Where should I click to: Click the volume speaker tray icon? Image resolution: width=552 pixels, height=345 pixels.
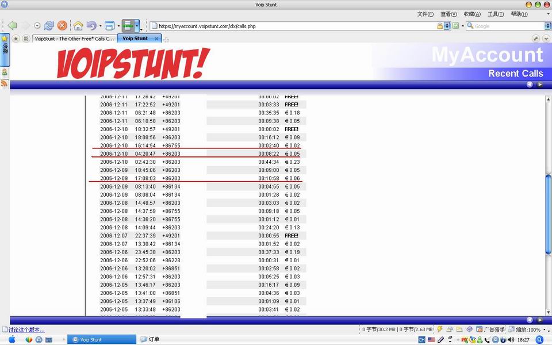511,340
